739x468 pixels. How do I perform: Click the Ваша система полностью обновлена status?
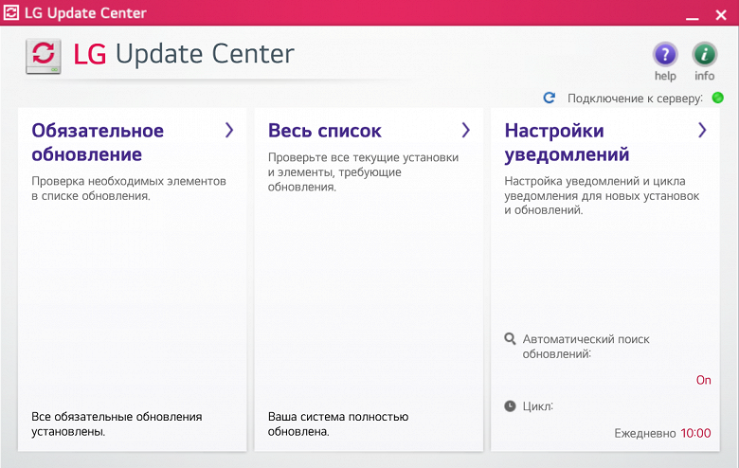[338, 424]
